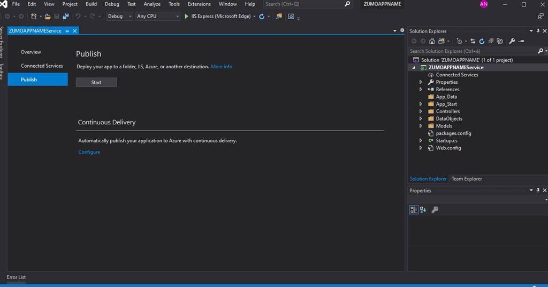
Task: Toggle Alphabetical sort in Properties panel
Action: click(423, 210)
